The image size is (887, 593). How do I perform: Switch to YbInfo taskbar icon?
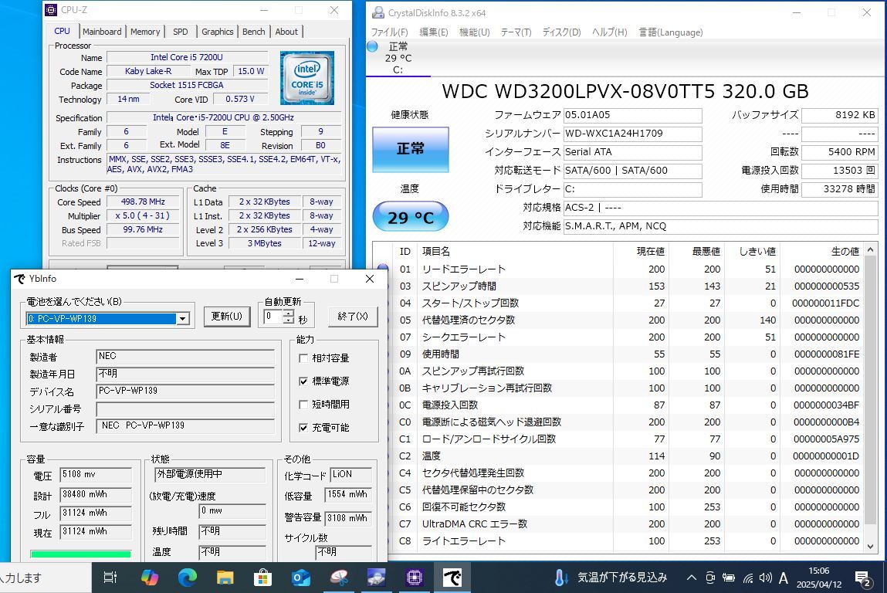[x=452, y=577]
